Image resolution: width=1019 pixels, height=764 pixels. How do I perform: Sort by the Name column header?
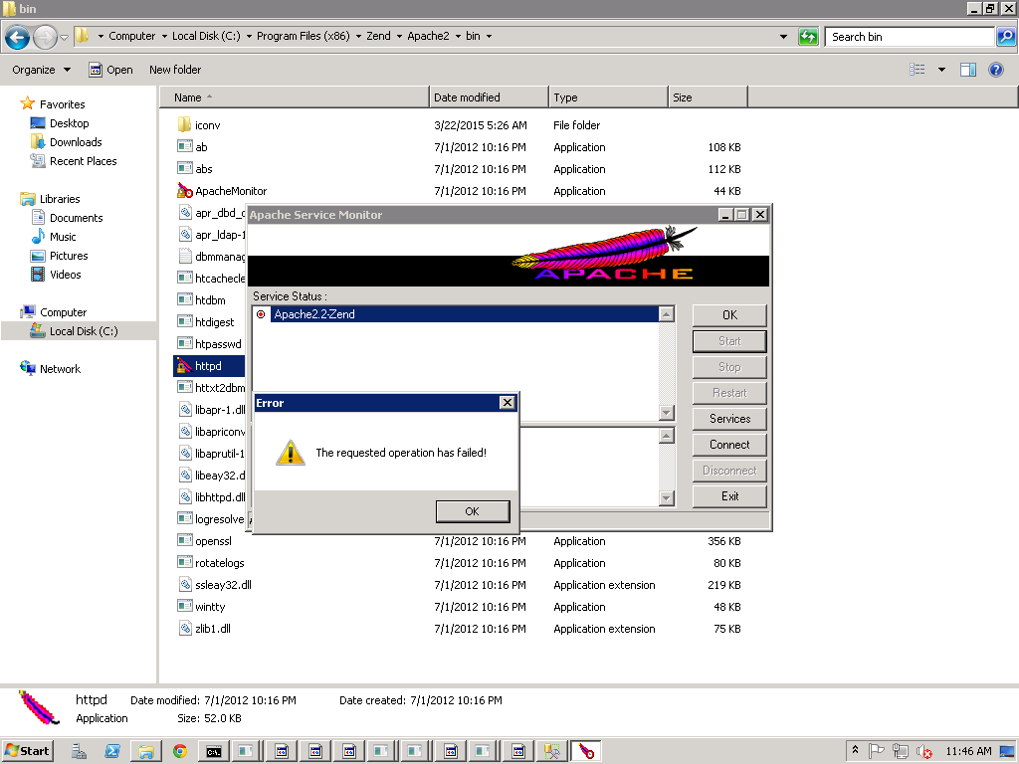click(x=295, y=97)
